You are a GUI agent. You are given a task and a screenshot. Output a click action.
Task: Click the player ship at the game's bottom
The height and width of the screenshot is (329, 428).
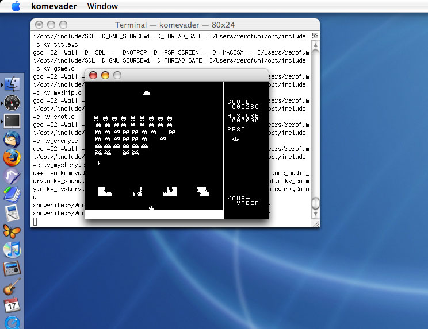(x=151, y=208)
